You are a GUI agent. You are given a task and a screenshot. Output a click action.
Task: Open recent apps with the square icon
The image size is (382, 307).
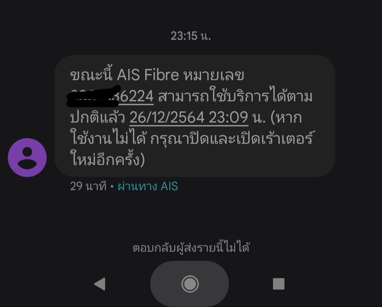click(x=279, y=284)
